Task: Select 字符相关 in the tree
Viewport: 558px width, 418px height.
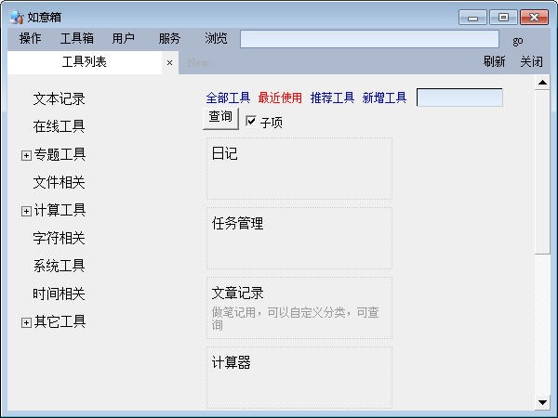Action: pyautogui.click(x=60, y=238)
